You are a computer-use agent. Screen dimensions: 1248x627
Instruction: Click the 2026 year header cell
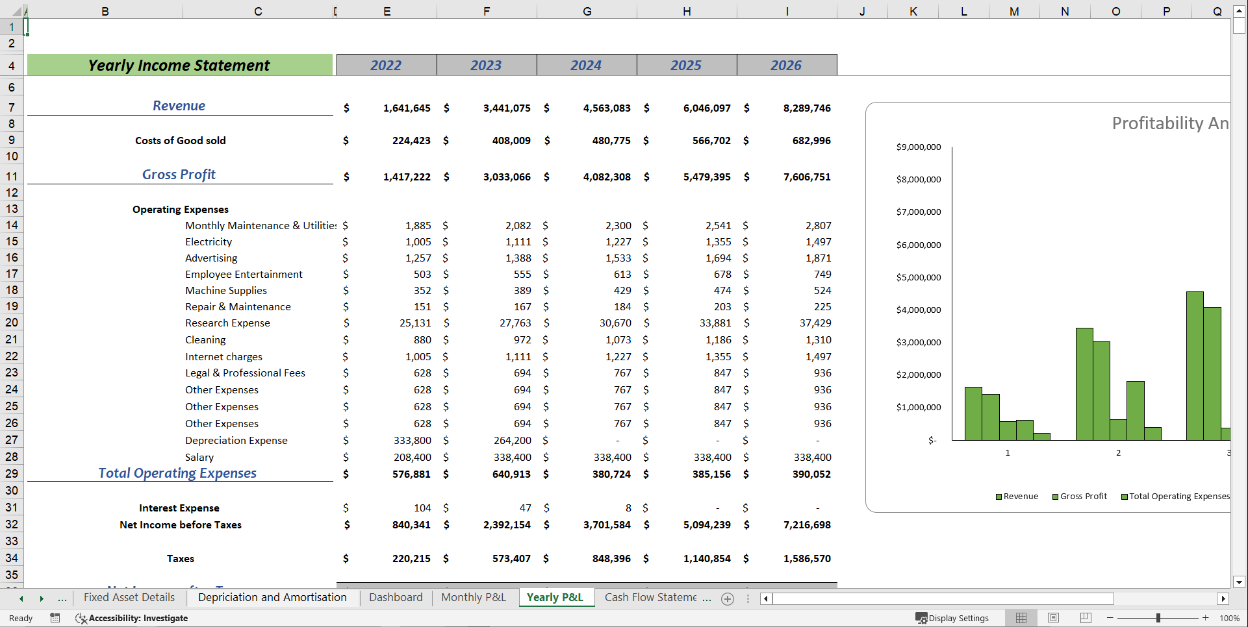787,65
